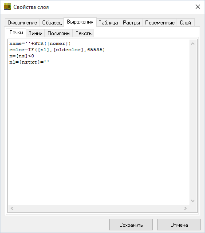Open the Образец tab
The height and width of the screenshot is (233, 205).
point(52,23)
